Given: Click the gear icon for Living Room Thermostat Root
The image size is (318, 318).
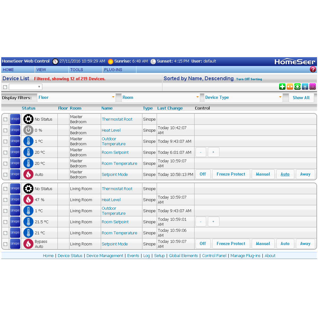Looking at the screenshot, I should click(x=28, y=188).
